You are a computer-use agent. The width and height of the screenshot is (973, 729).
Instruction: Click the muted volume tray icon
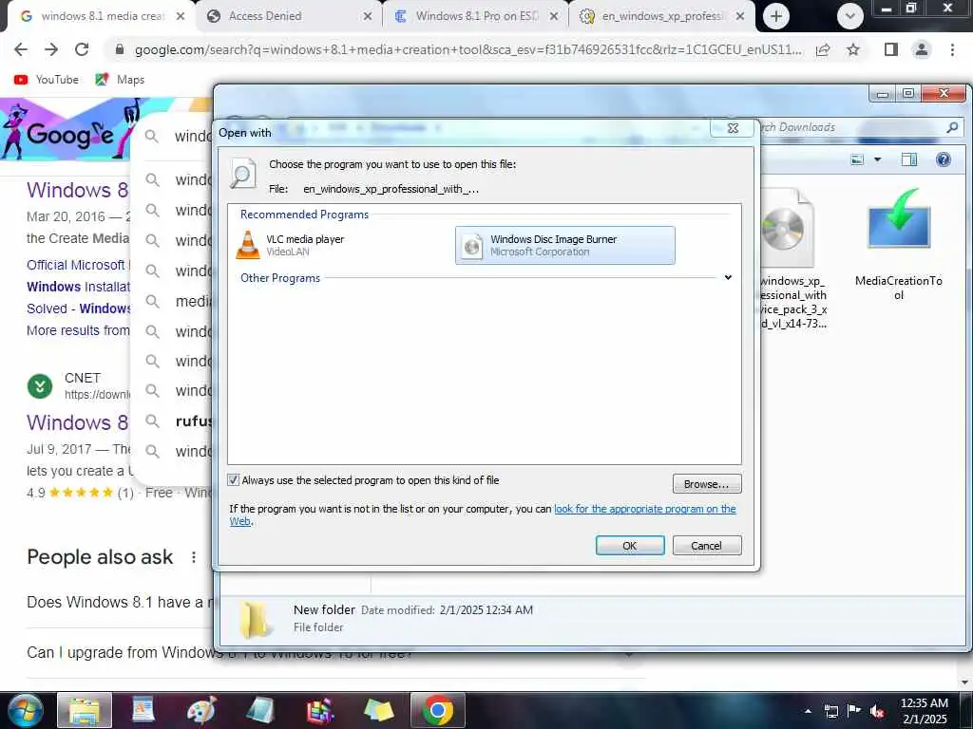point(877,711)
